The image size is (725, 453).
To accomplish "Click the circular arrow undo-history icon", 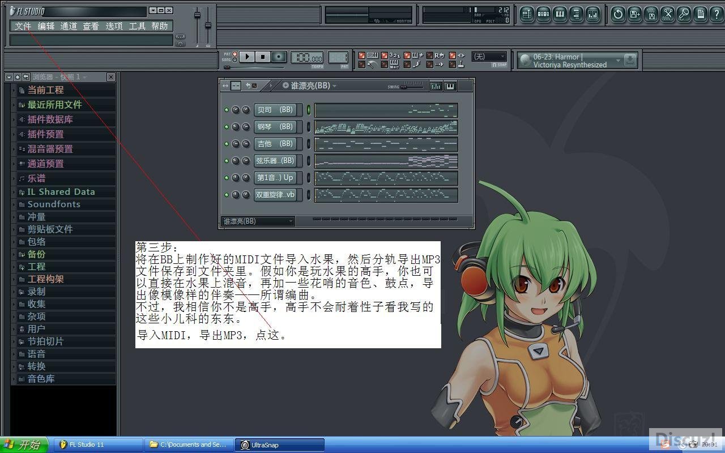I will point(618,15).
